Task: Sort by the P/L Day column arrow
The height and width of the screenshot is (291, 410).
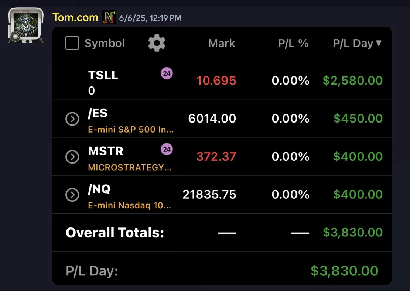Action: tap(379, 43)
